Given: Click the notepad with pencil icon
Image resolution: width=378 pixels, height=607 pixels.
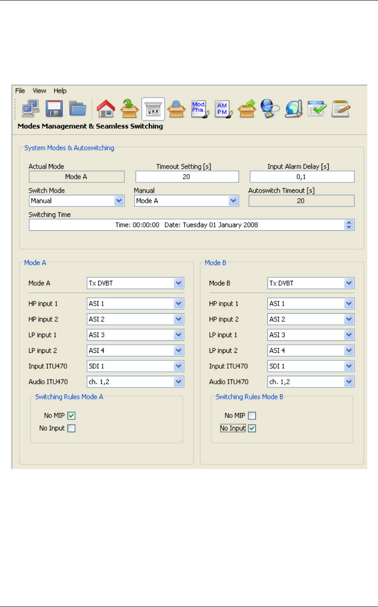Looking at the screenshot, I should pos(341,109).
